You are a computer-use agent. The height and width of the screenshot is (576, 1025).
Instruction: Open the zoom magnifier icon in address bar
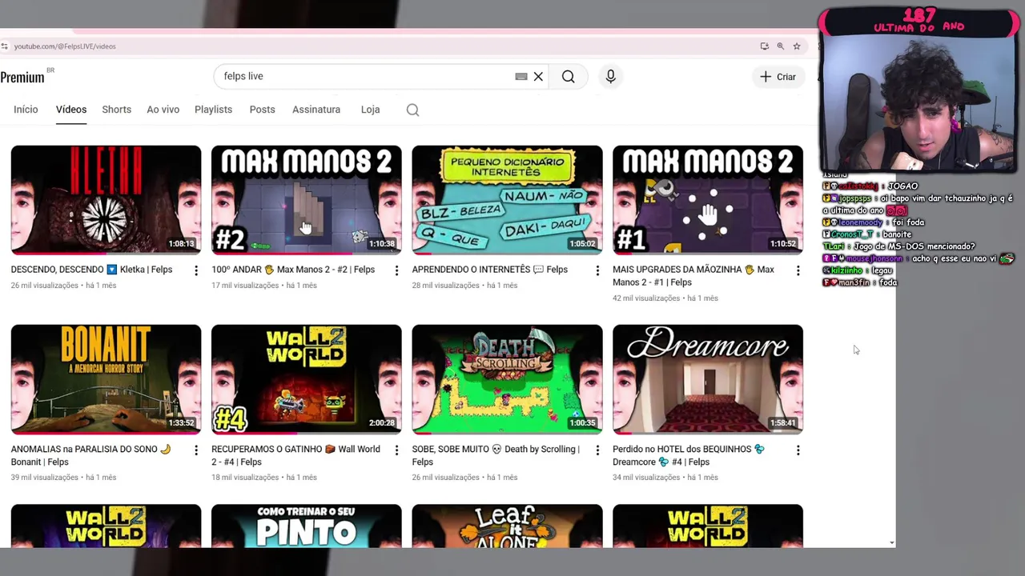click(x=781, y=46)
